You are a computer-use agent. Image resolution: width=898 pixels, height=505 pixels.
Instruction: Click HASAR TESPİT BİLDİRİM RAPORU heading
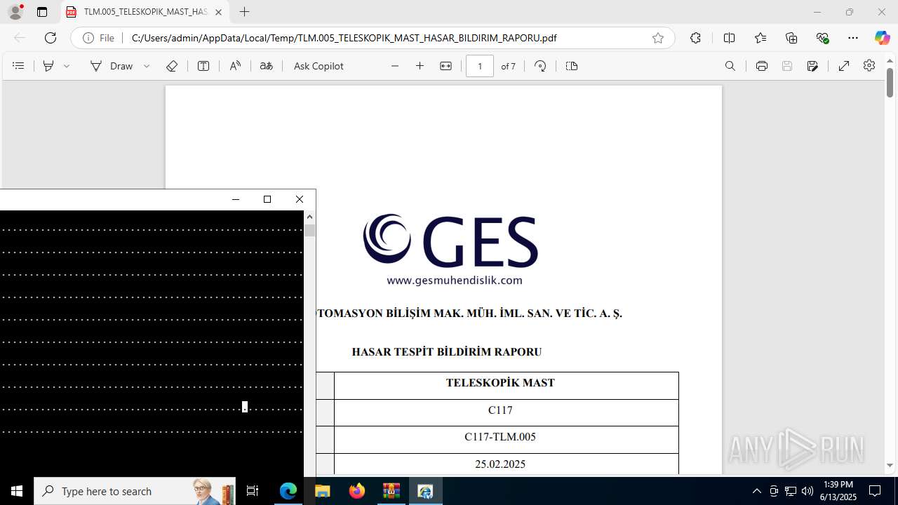click(x=447, y=351)
